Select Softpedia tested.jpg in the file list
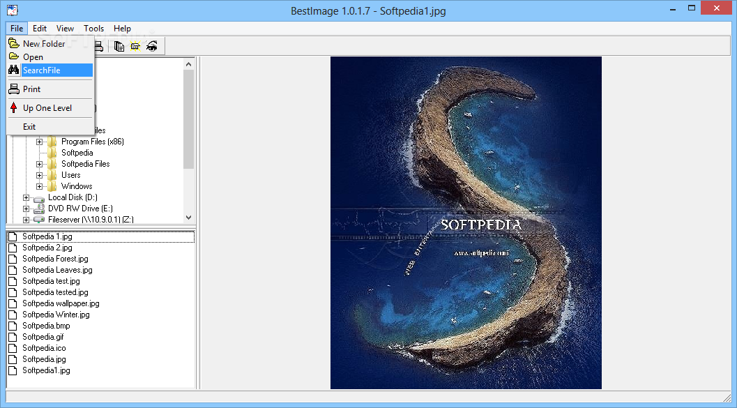Image resolution: width=737 pixels, height=408 pixels. pos(56,292)
